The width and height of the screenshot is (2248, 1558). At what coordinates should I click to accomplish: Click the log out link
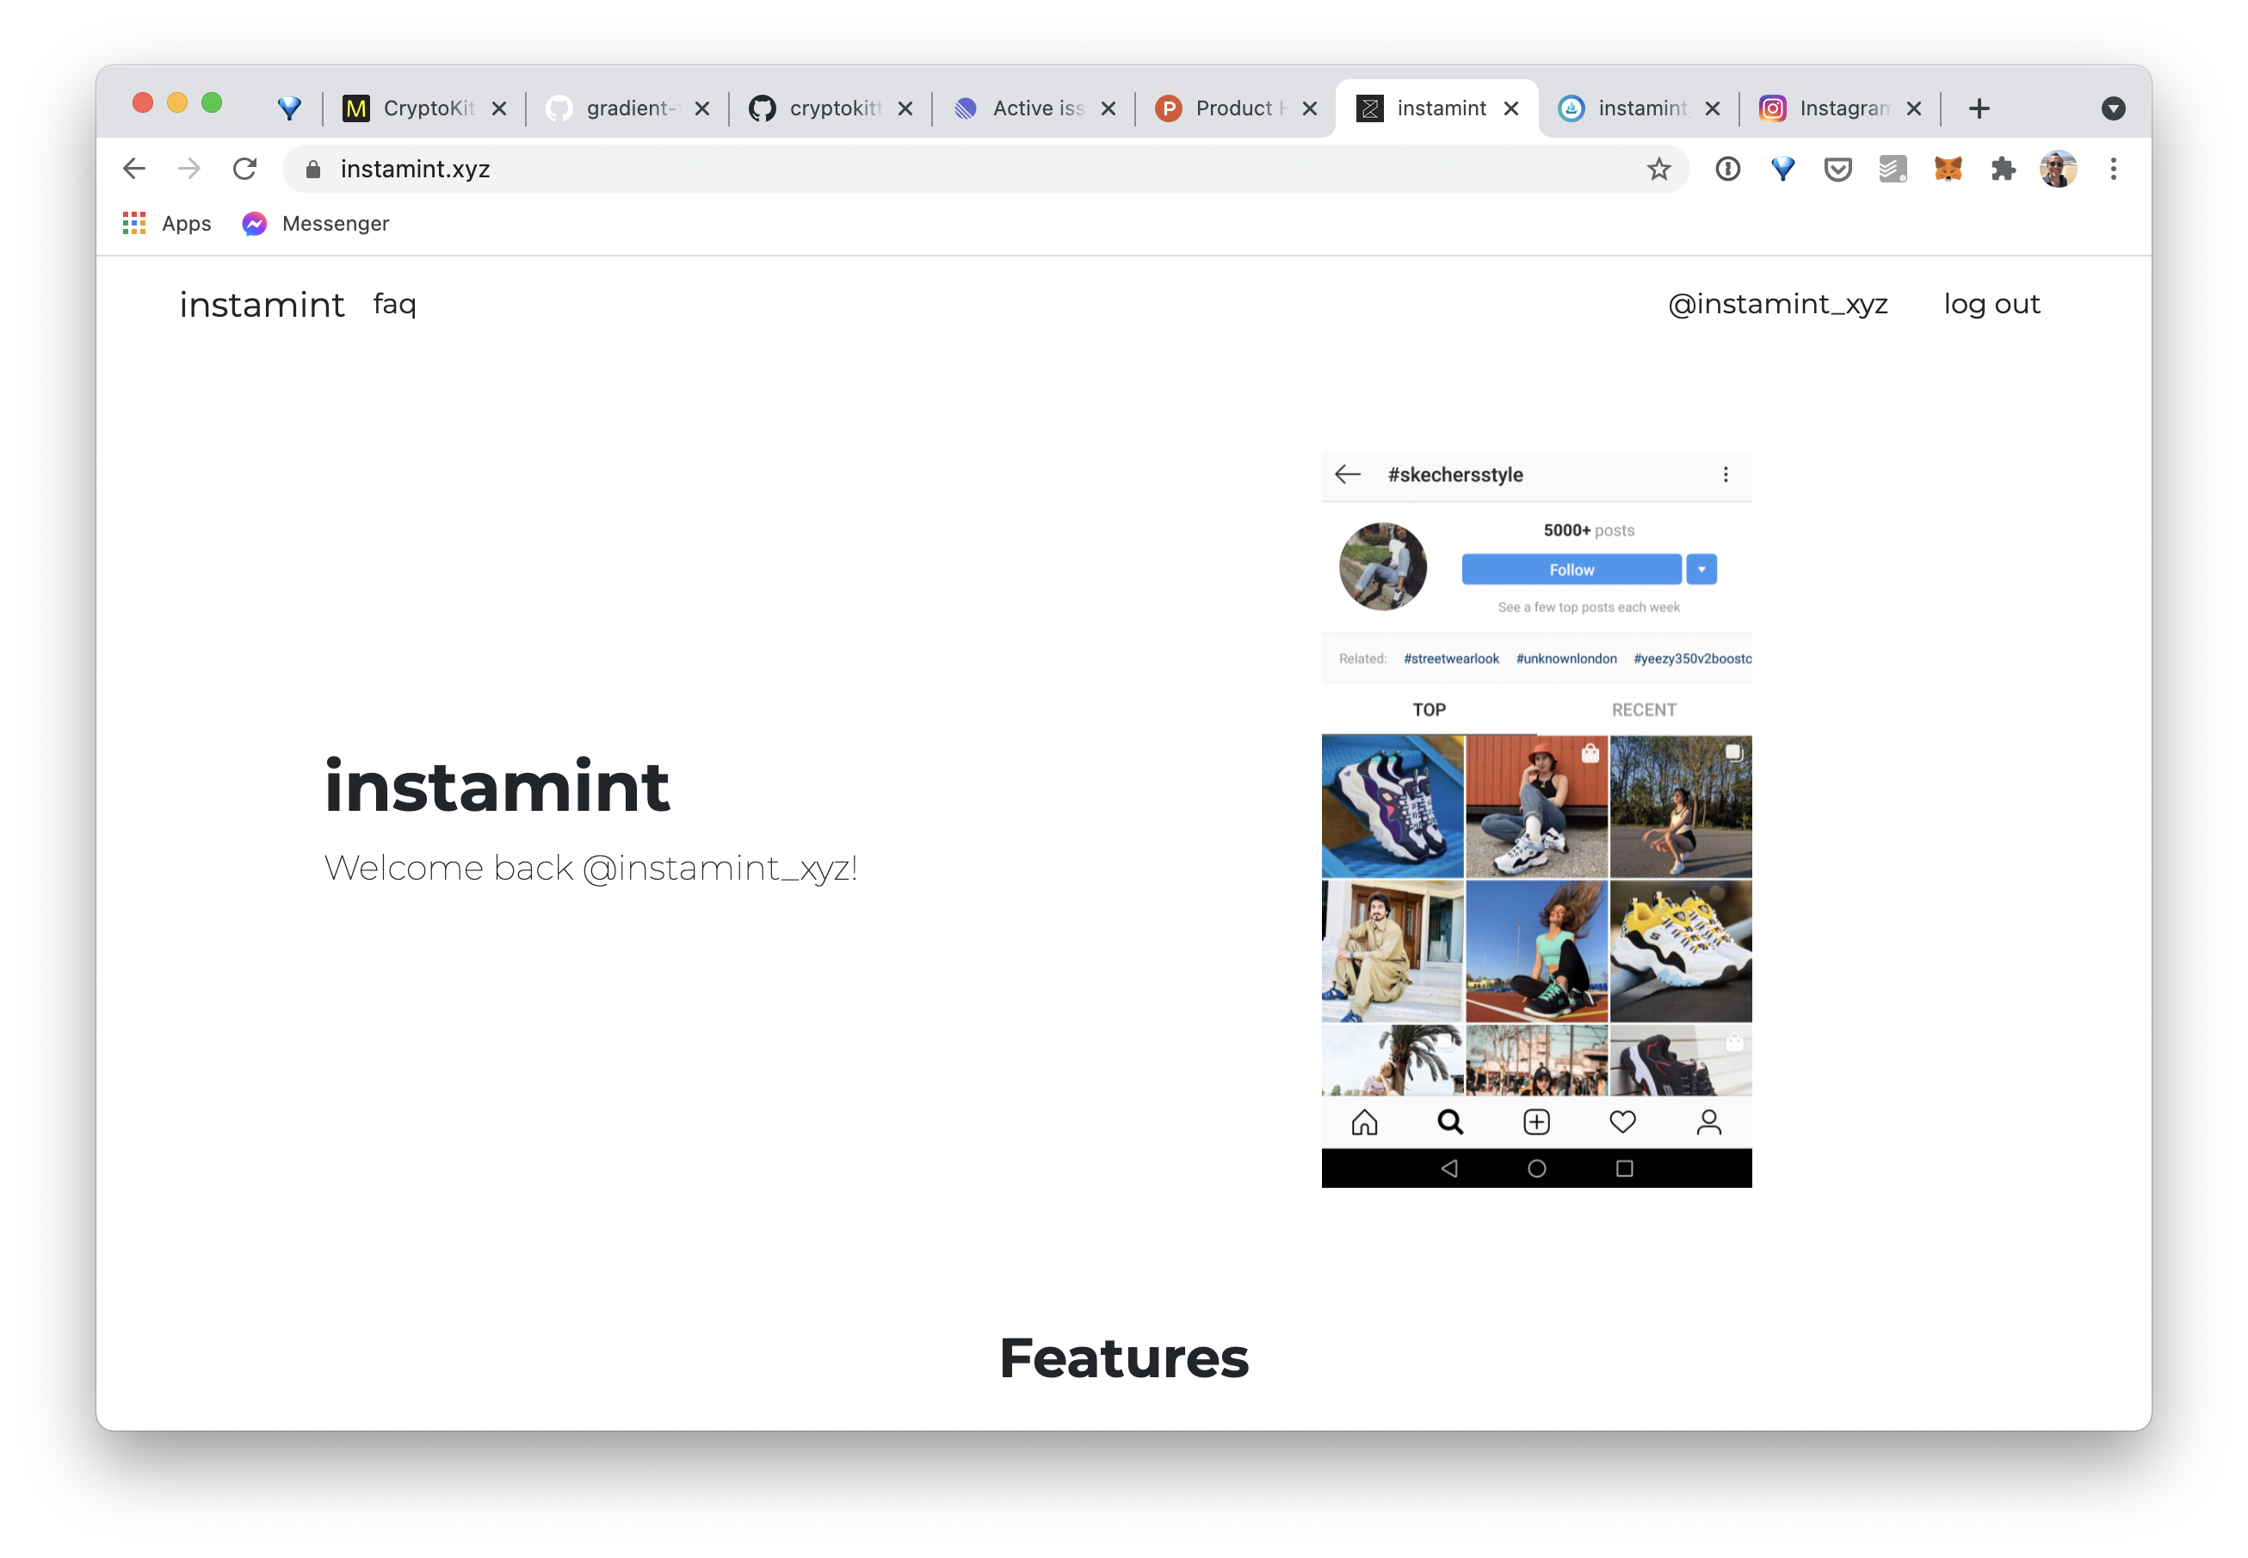[x=1992, y=304]
